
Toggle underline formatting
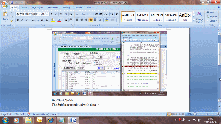click(26, 20)
